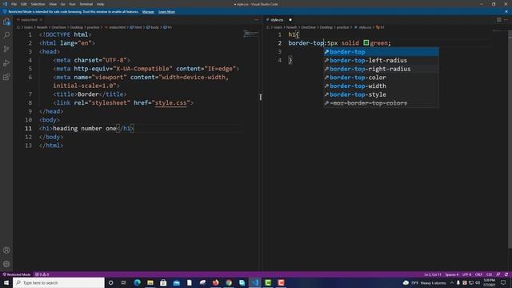Click the Restricted Mode status bar item
512x288 pixels.
16,274
